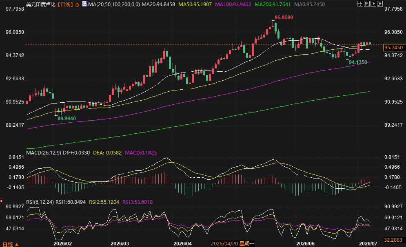This screenshot has height=247, width=406.
Task: Select the MA50:95.1907 moving average label
Action: click(x=195, y=4)
